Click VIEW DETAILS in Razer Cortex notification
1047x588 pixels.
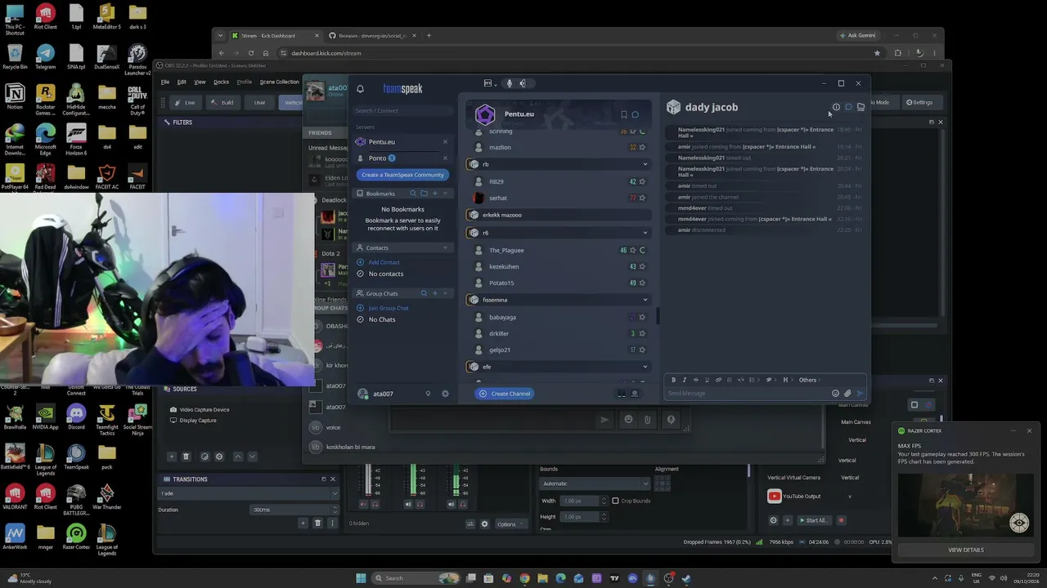tap(966, 550)
